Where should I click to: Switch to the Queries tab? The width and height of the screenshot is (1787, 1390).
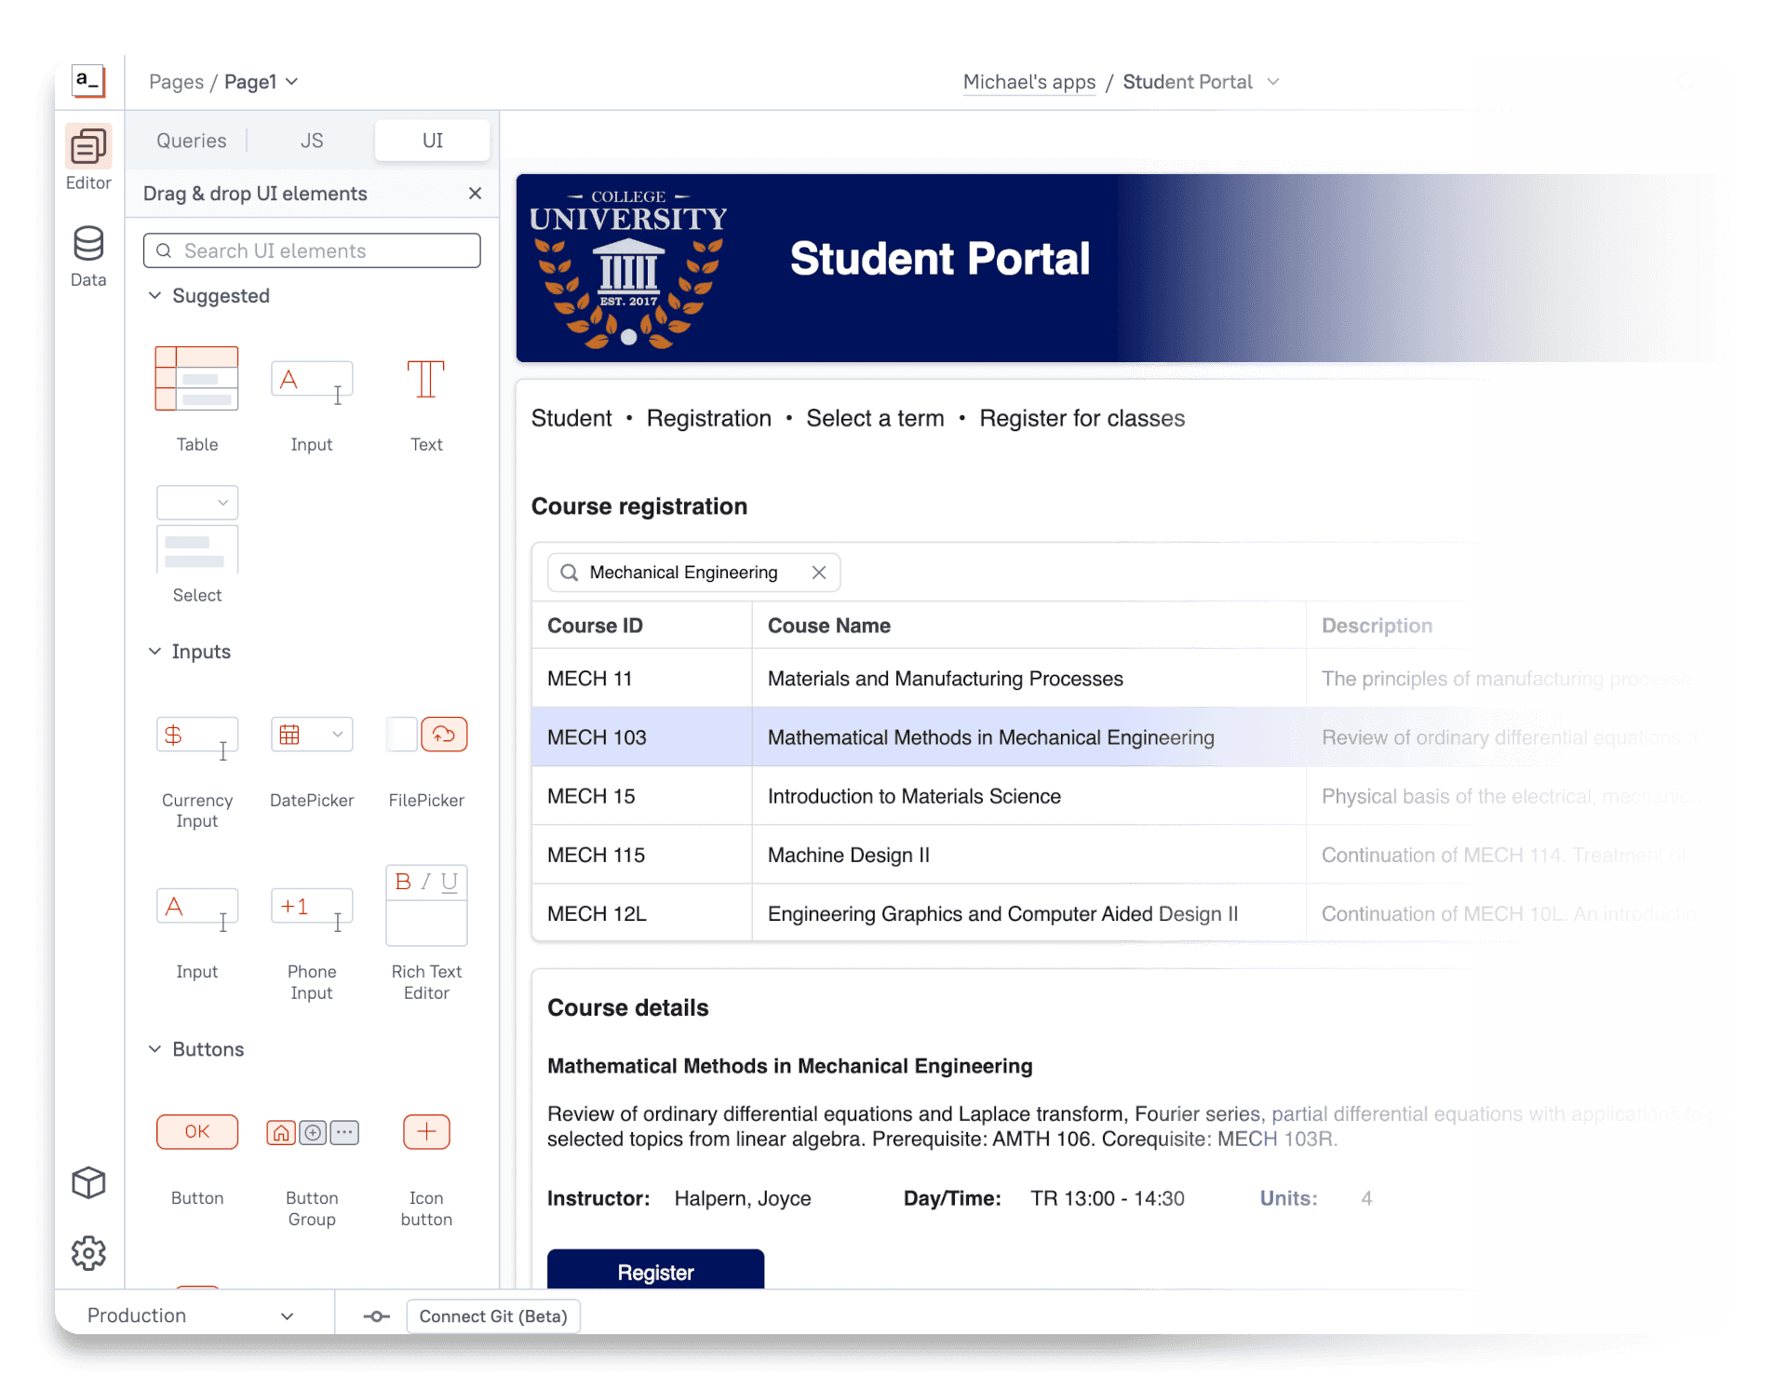[191, 141]
